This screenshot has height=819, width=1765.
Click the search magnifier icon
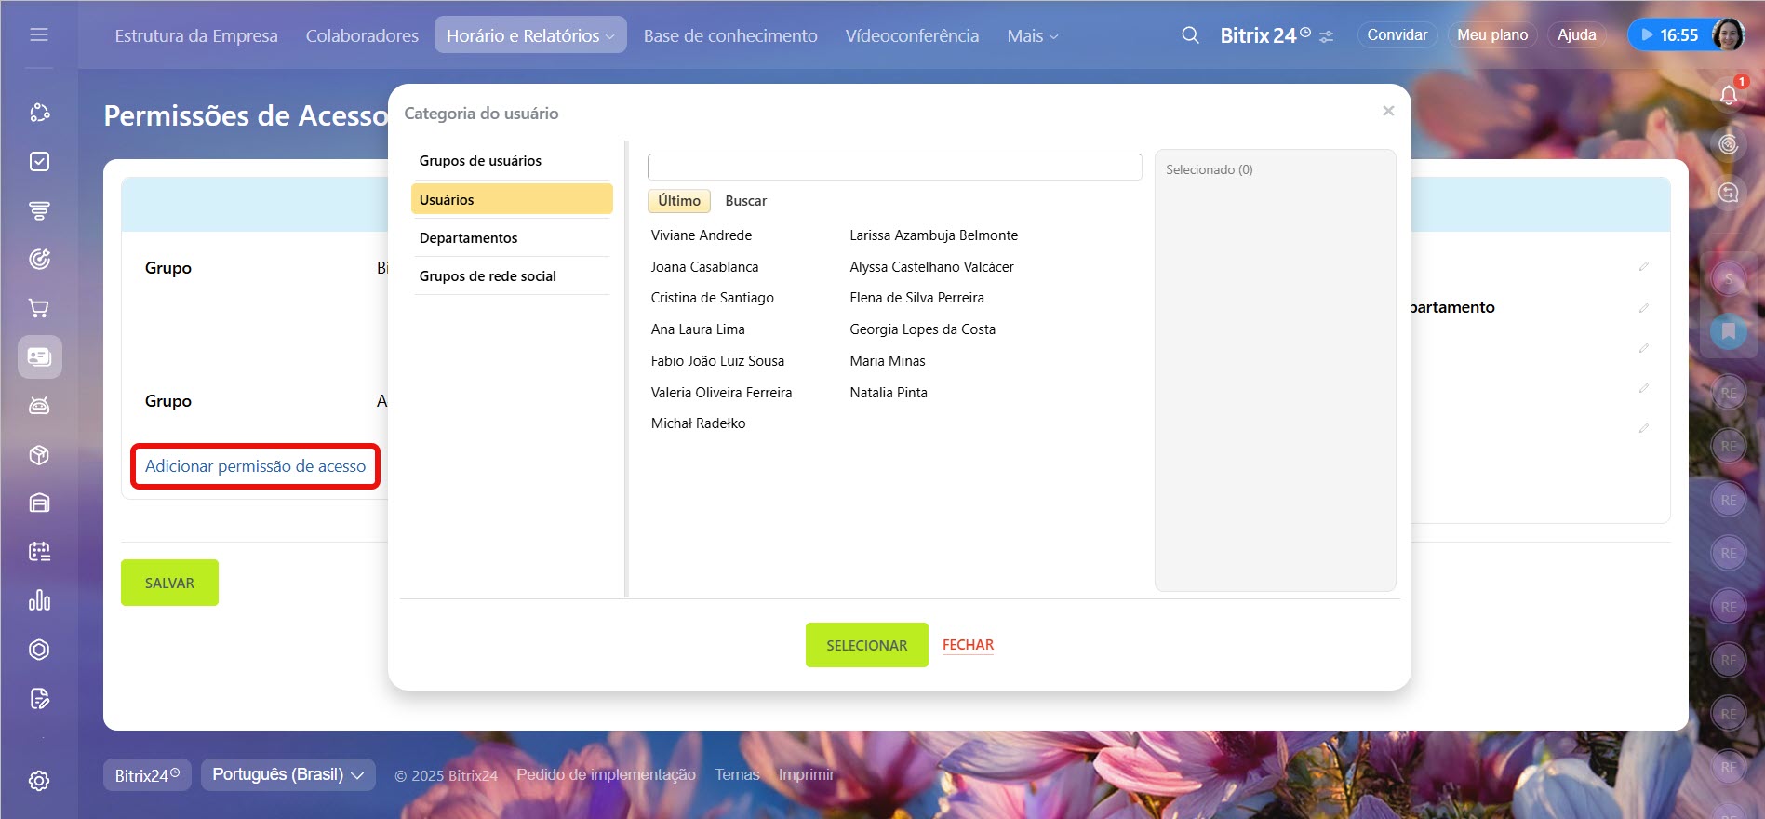1190,35
